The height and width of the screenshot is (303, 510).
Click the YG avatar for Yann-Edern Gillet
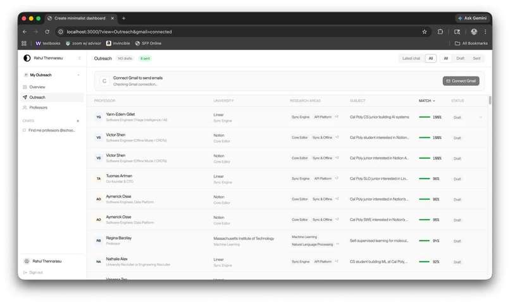tap(99, 117)
